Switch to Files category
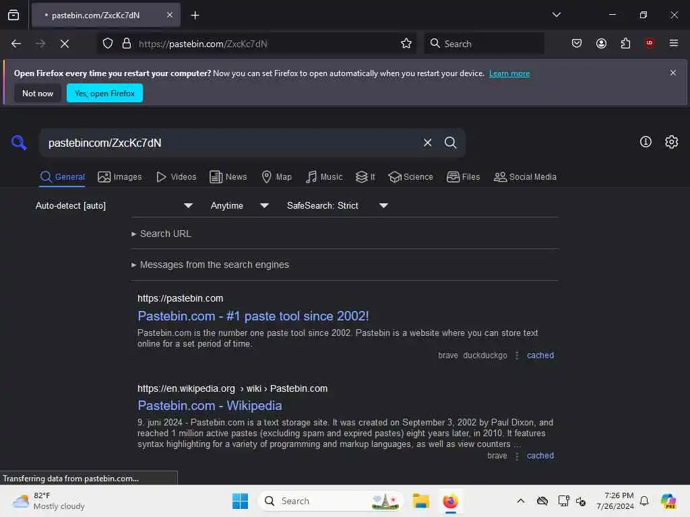The width and height of the screenshot is (690, 517). (x=463, y=177)
